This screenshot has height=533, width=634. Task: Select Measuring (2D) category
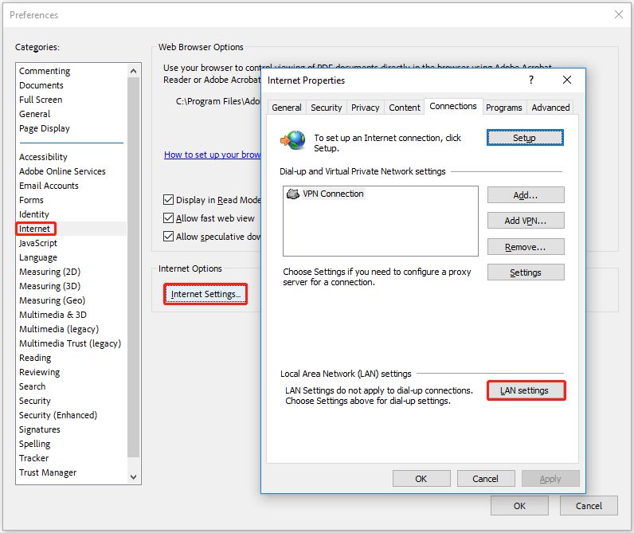(x=49, y=272)
